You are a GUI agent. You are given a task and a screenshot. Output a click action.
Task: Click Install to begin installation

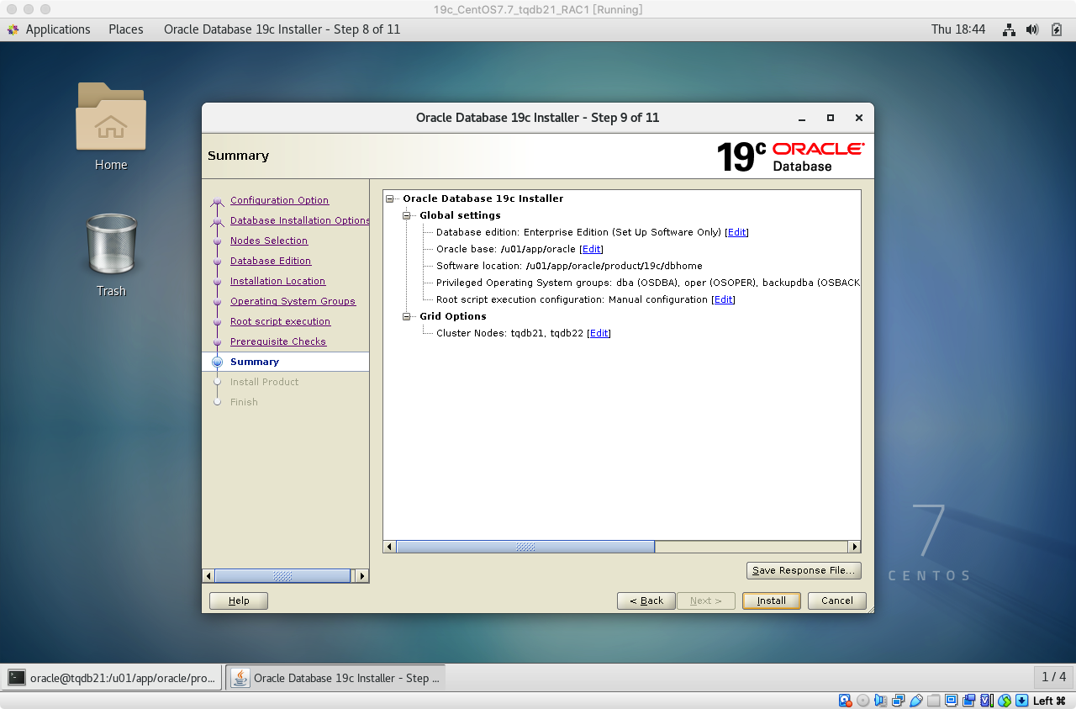point(772,601)
